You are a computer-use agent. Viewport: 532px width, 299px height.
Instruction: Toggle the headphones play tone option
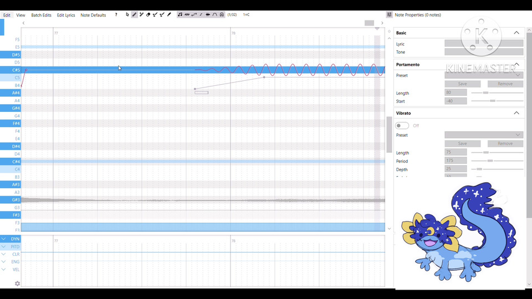click(x=222, y=14)
